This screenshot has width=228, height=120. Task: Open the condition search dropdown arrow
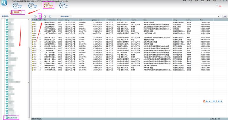click(x=218, y=17)
